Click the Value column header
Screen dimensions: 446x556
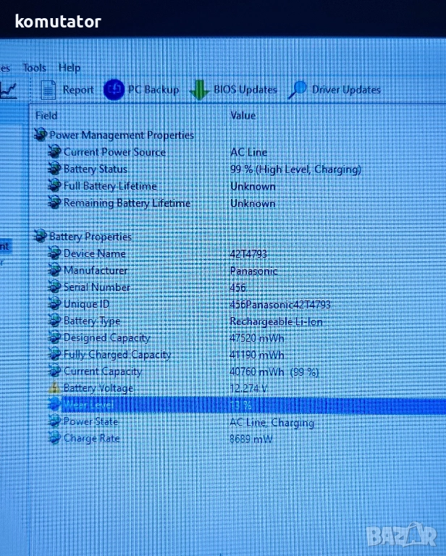pos(243,115)
